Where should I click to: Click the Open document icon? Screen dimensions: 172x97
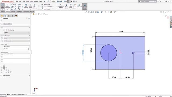(54, 1)
